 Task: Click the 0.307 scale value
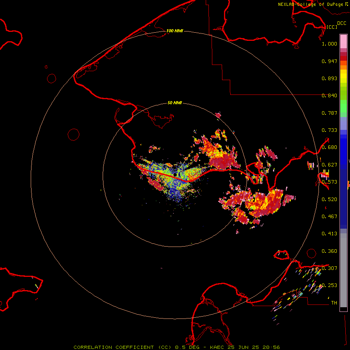pyautogui.click(x=329, y=268)
